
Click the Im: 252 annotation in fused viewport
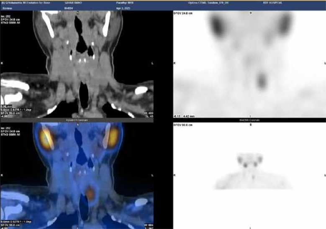6,125
